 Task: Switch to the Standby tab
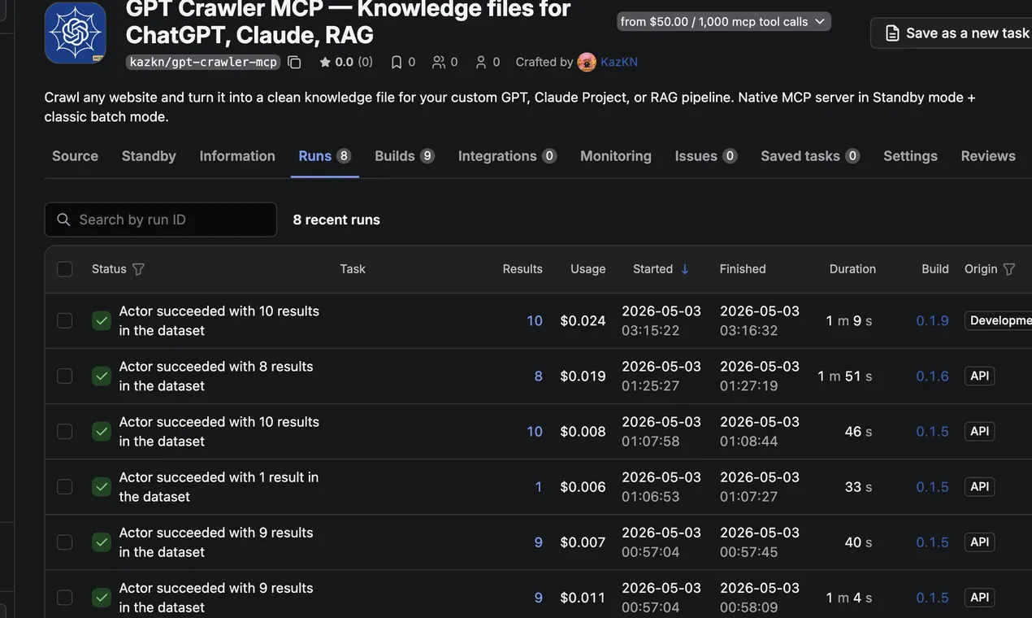(x=149, y=156)
